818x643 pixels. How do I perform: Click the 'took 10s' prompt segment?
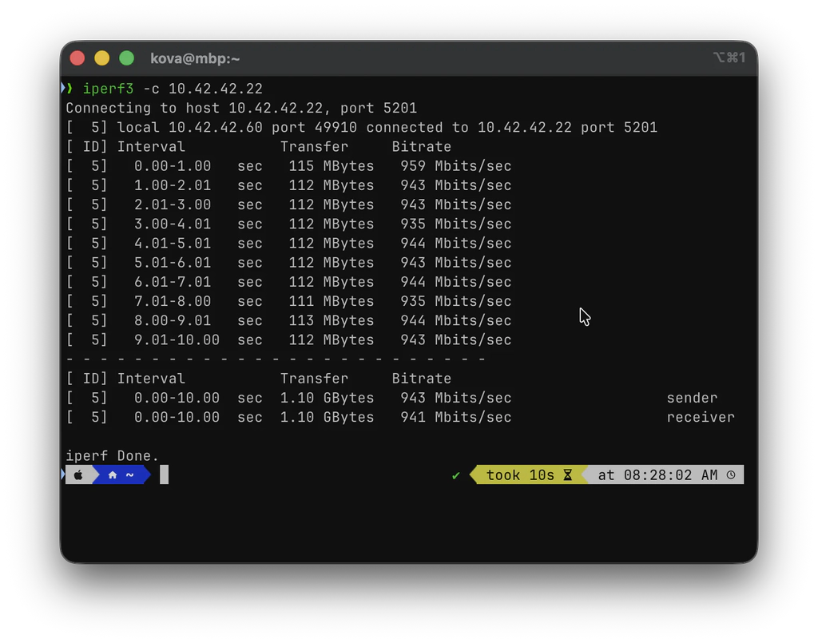pyautogui.click(x=530, y=474)
